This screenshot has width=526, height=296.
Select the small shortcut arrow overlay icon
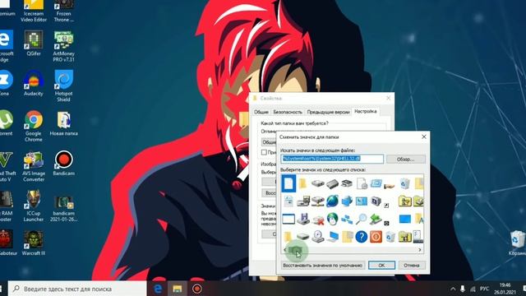tap(386, 205)
